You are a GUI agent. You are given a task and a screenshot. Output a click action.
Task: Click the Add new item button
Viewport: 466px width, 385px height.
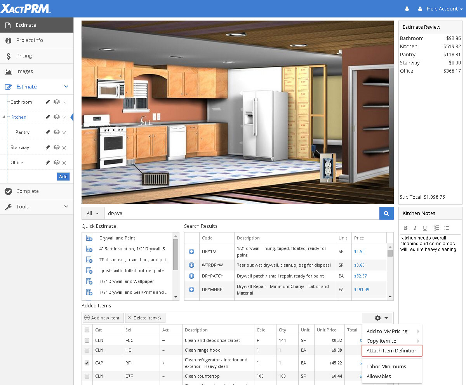(102, 318)
